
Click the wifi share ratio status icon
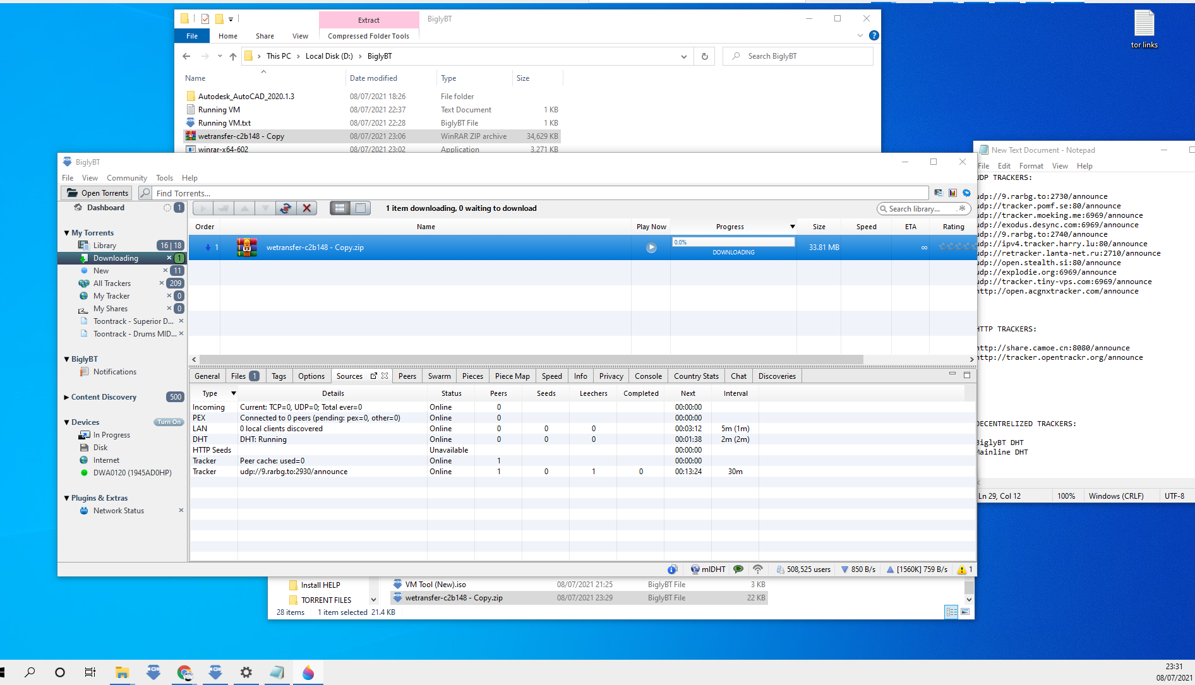point(758,569)
